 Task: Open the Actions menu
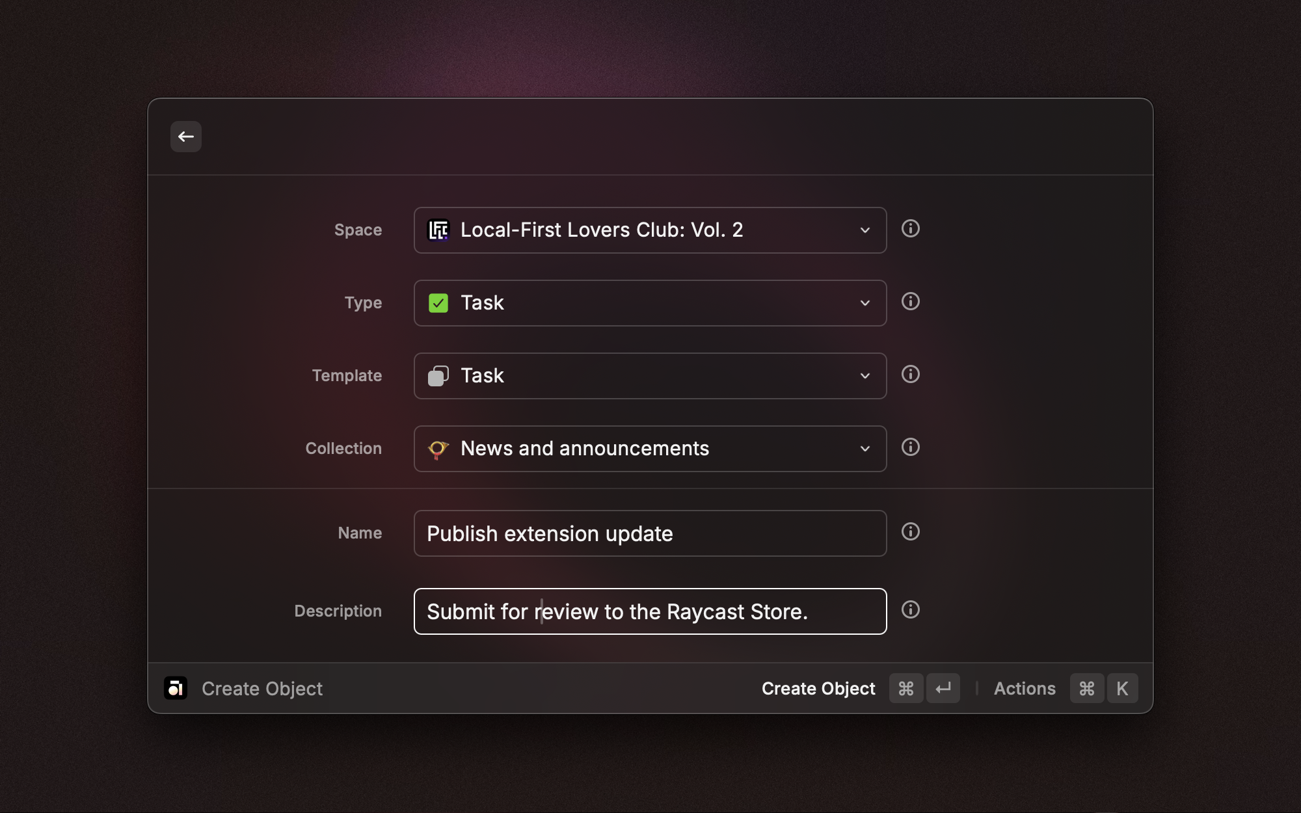coord(1025,688)
